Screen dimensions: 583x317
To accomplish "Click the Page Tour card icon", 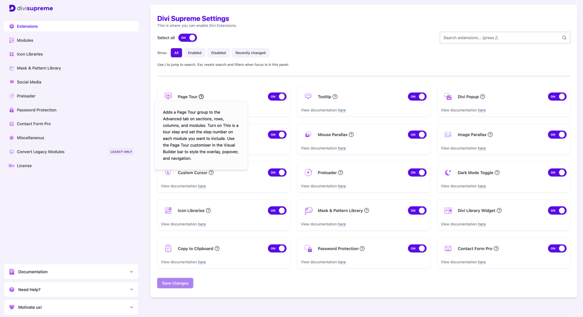I will point(168,96).
